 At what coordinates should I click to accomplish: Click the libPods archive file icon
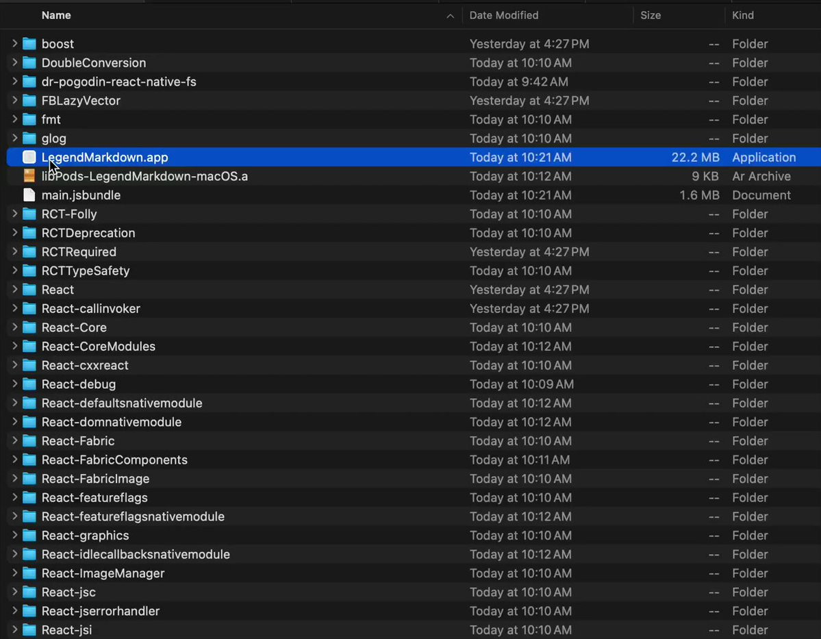coord(29,176)
